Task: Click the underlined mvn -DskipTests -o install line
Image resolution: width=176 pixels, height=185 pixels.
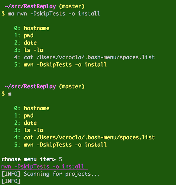Action: tap(44, 167)
